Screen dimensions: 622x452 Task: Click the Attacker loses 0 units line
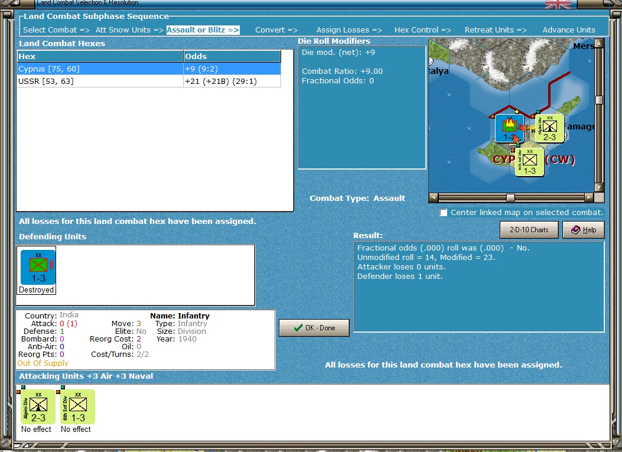click(402, 266)
